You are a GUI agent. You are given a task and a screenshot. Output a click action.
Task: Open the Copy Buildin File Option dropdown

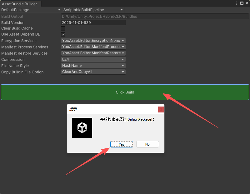(93, 72)
